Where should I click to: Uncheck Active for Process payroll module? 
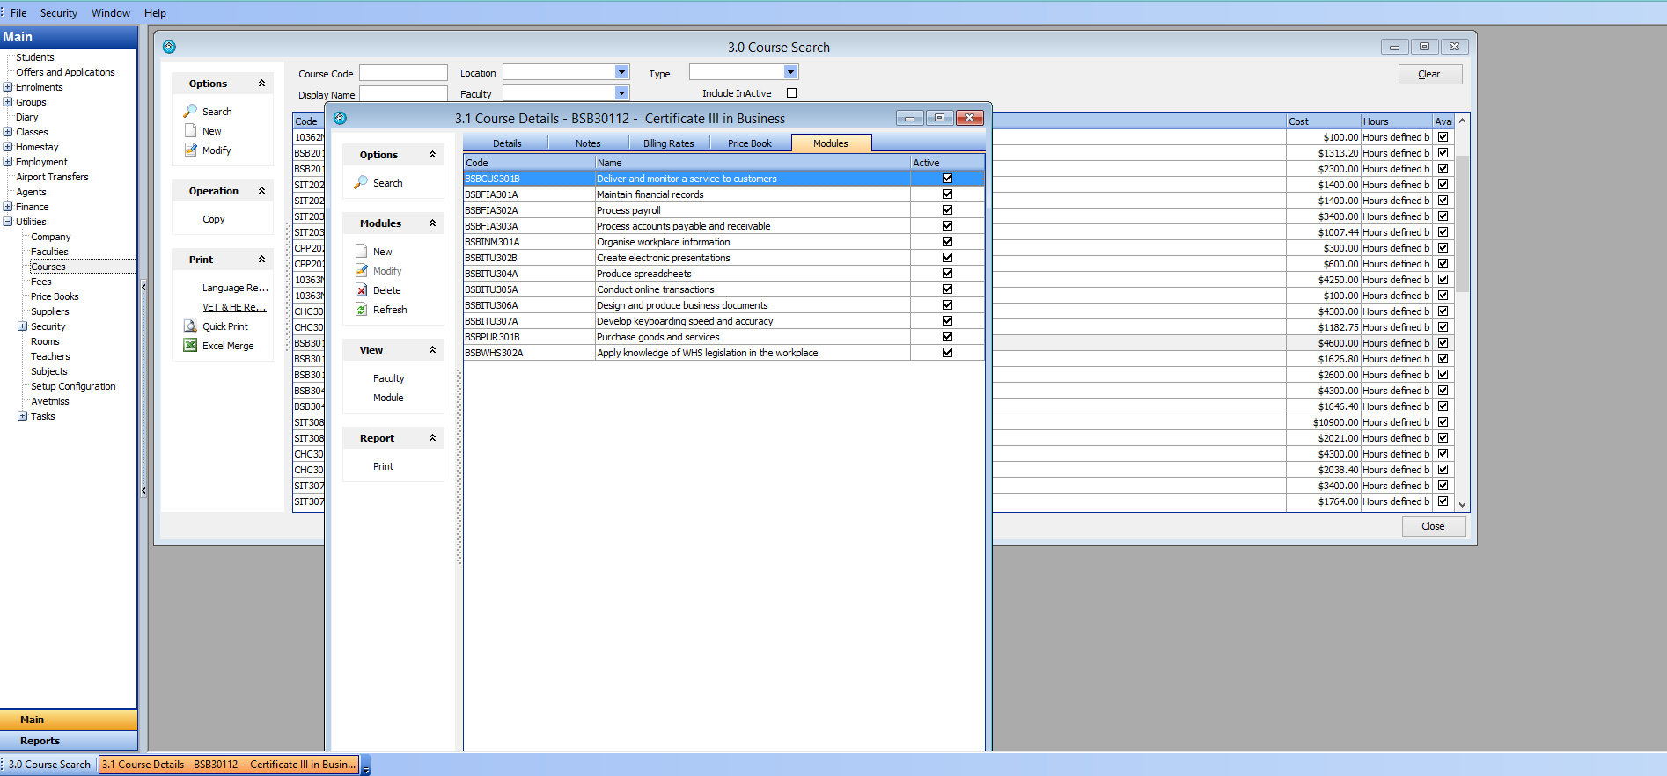coord(947,210)
